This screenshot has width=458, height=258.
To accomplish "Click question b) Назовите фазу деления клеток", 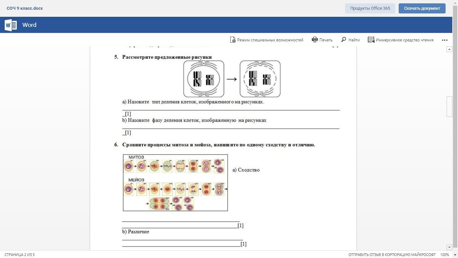I will [x=194, y=120].
